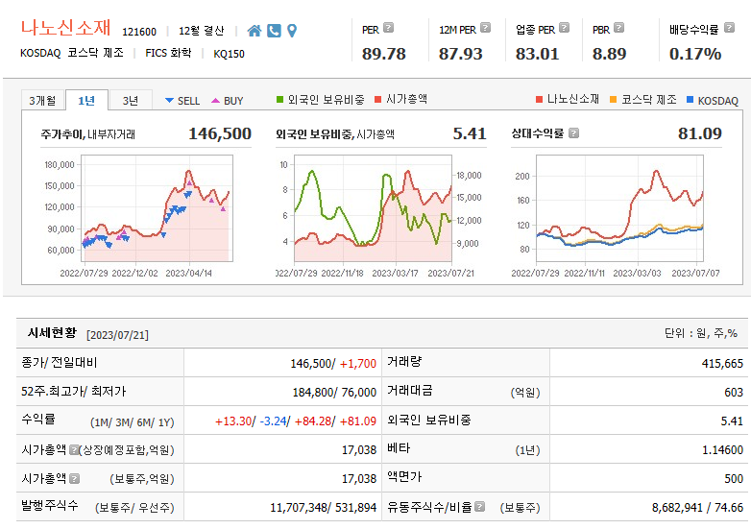Click the orange 코스닥 제조 legend swatch
751x529 pixels.
(x=613, y=100)
